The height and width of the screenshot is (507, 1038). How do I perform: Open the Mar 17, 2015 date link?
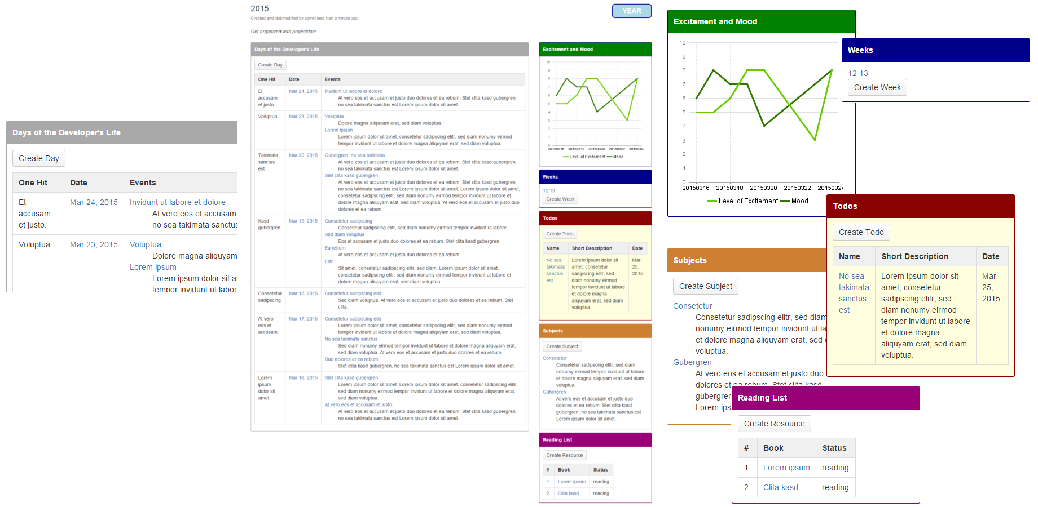303,319
